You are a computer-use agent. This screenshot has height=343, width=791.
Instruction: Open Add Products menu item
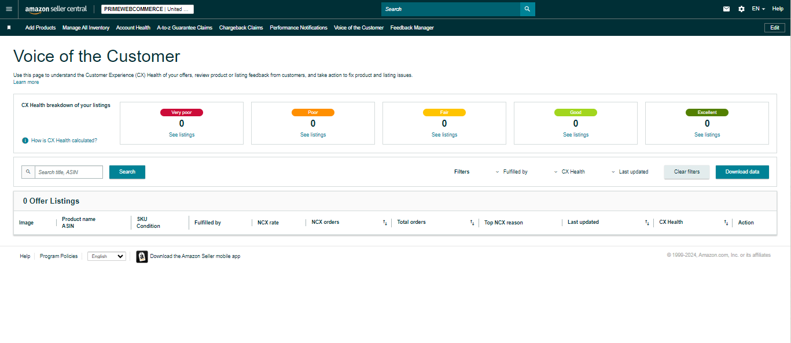(41, 28)
